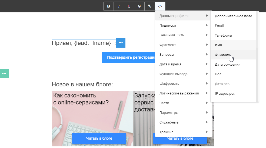Select Дополнительное поле from the submenu

(x=233, y=16)
